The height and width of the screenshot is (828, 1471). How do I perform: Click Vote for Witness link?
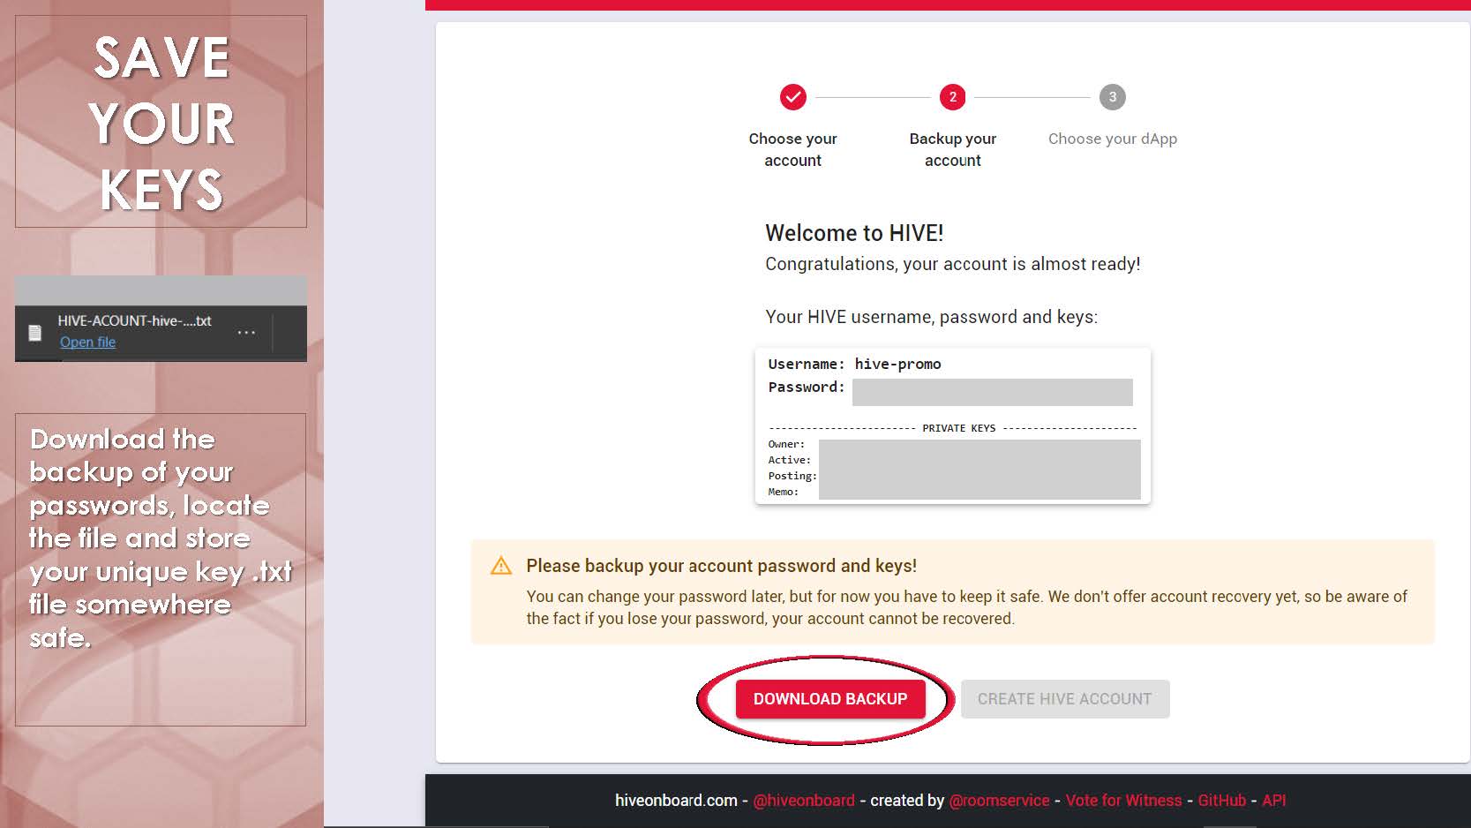1123,801
